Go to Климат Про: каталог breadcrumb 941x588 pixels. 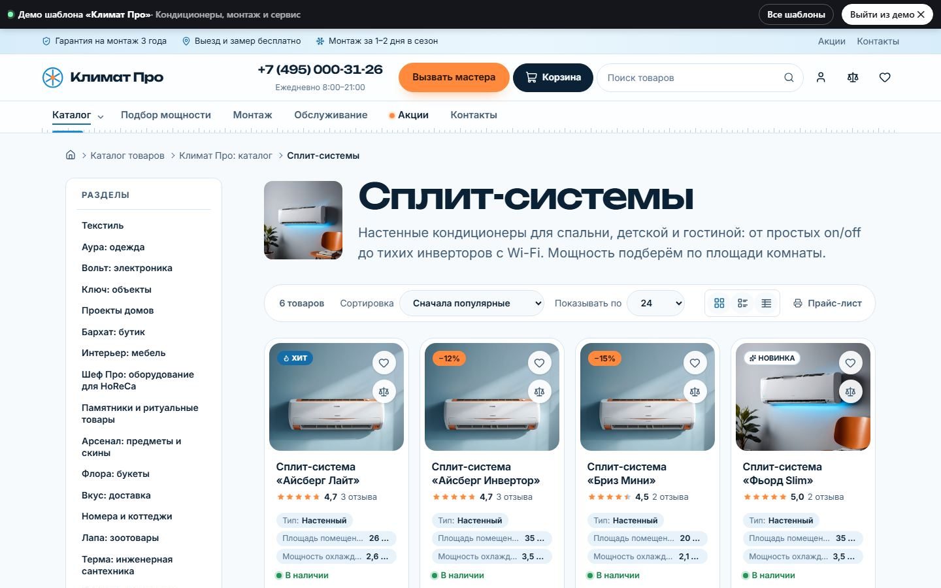pyautogui.click(x=225, y=155)
